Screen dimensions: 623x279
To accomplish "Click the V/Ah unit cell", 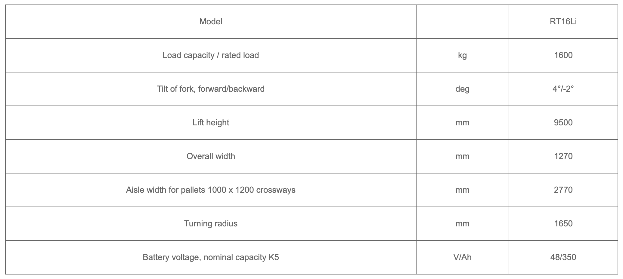I will (x=462, y=257).
